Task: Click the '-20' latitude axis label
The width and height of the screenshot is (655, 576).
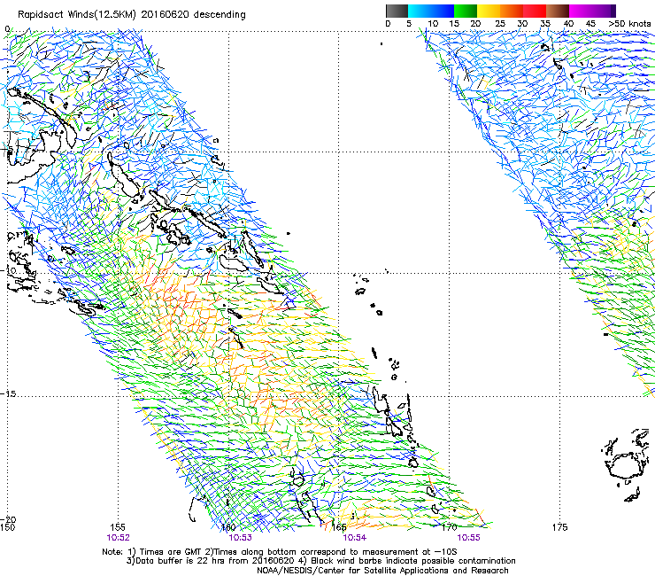Action: tap(8, 519)
